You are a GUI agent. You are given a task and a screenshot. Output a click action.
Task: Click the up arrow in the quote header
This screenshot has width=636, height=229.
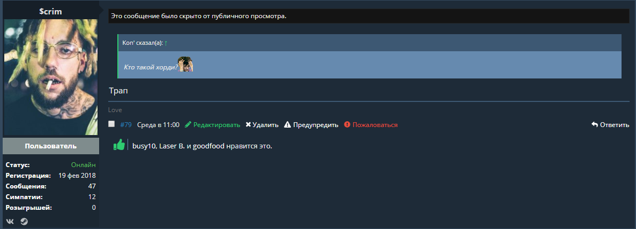coord(166,43)
